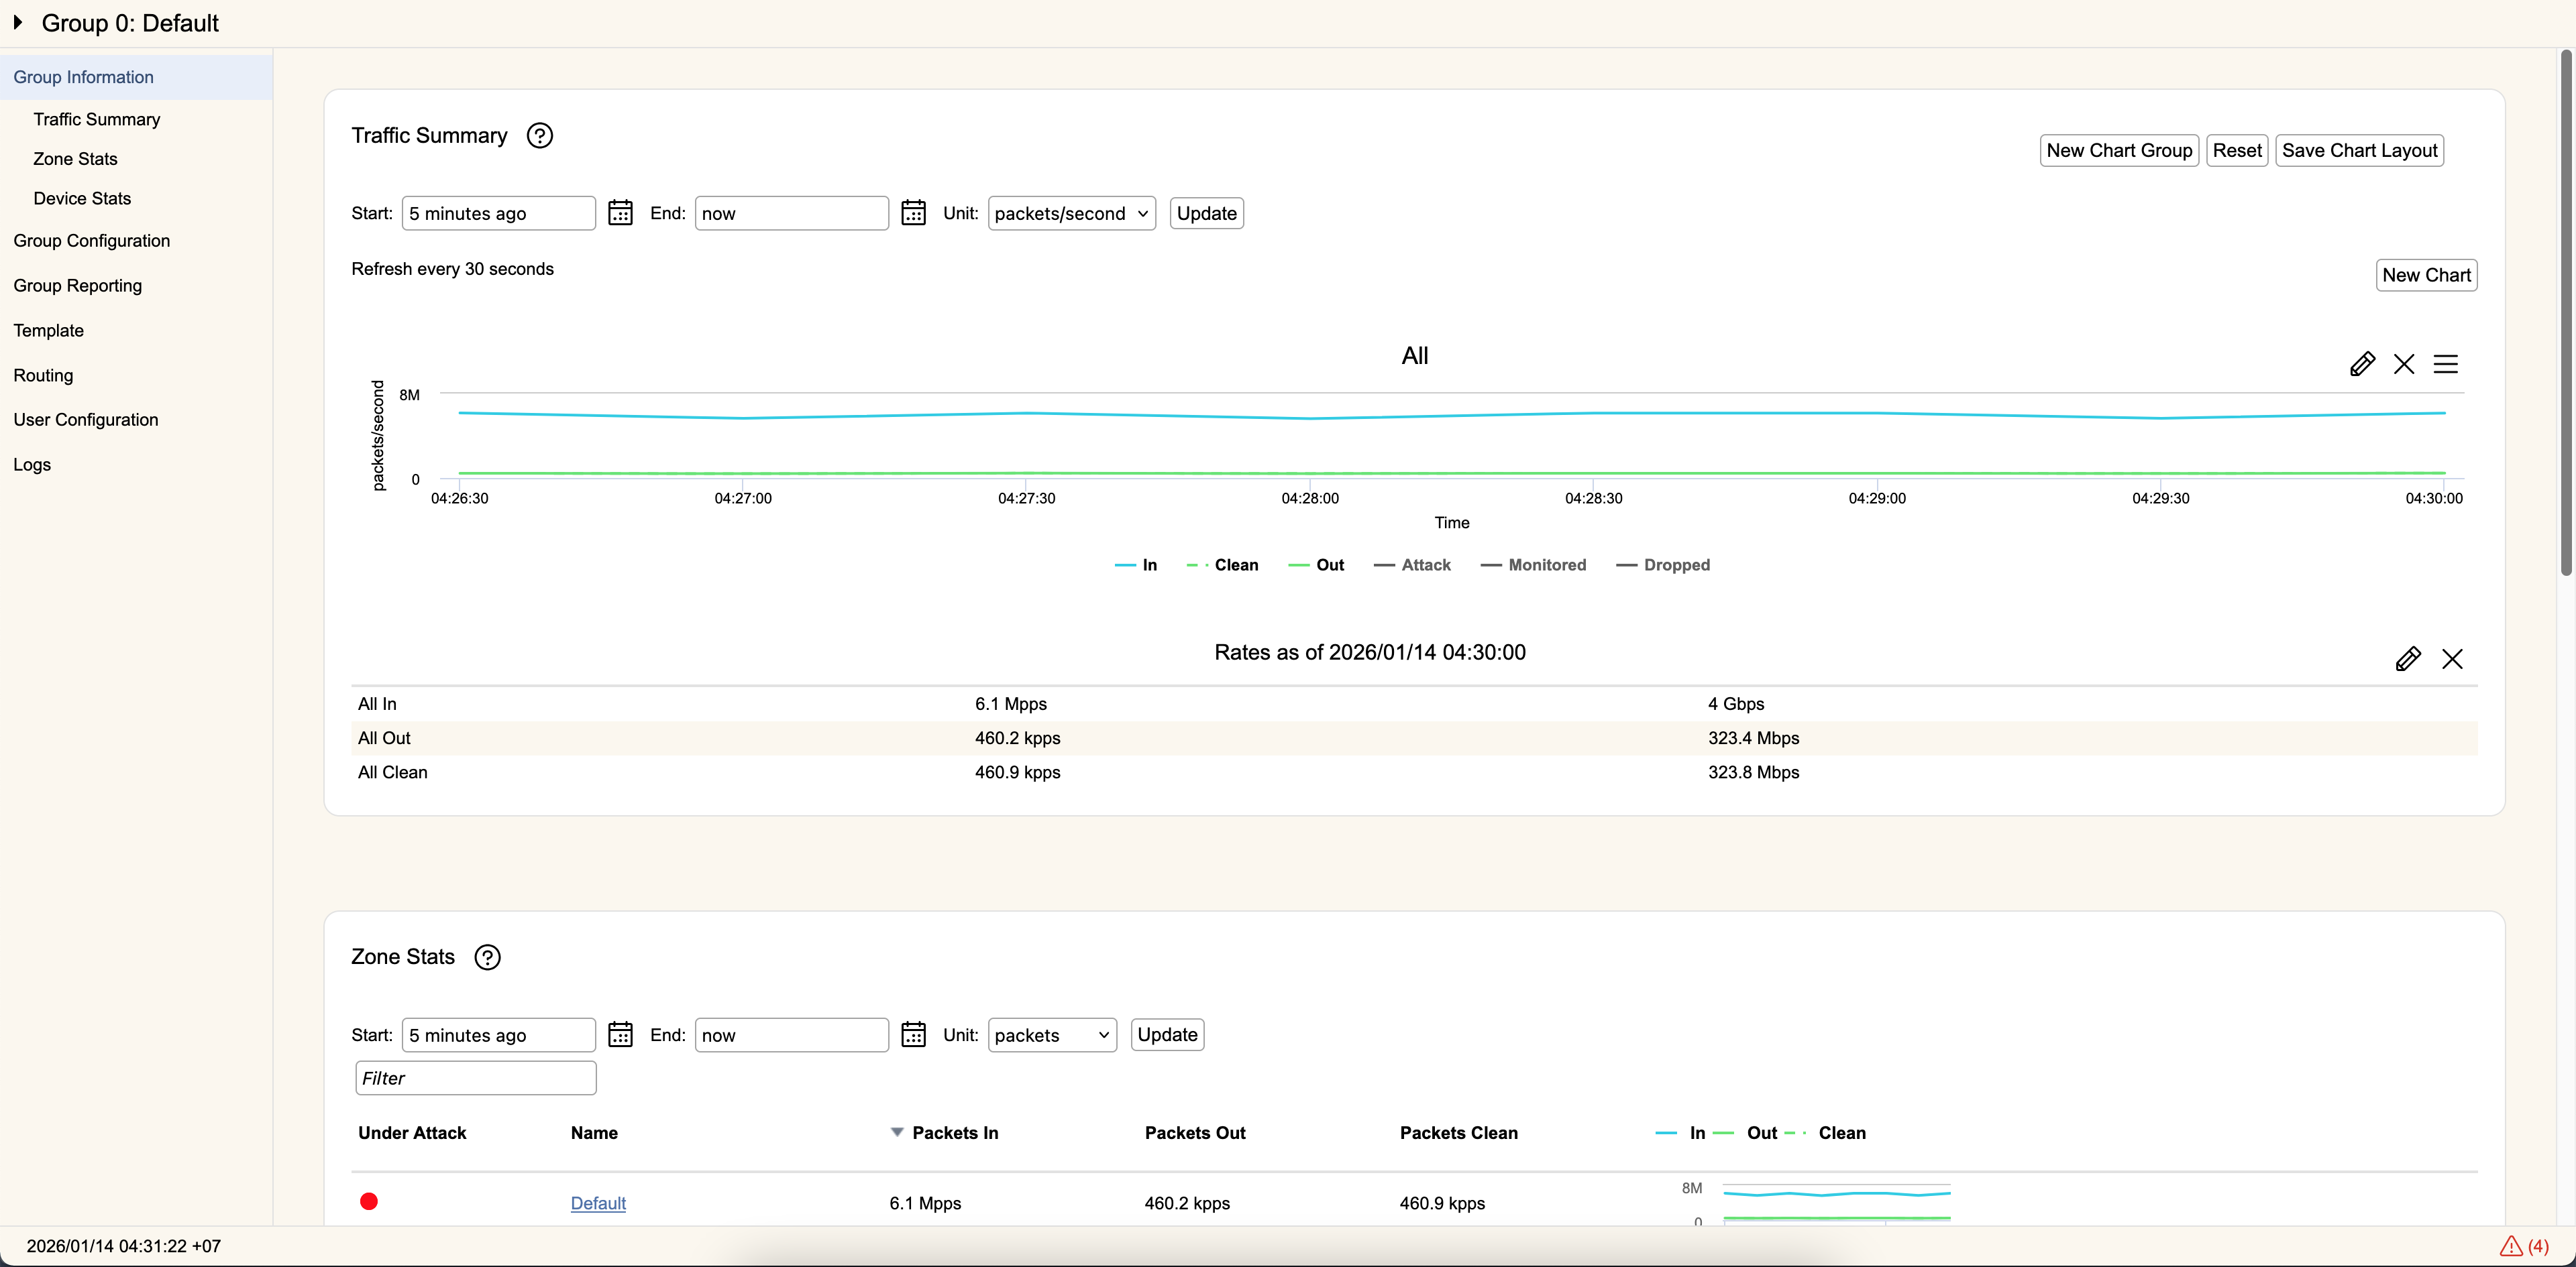Edit the All chart with pencil icon
The width and height of the screenshot is (2576, 1267).
(x=2362, y=364)
